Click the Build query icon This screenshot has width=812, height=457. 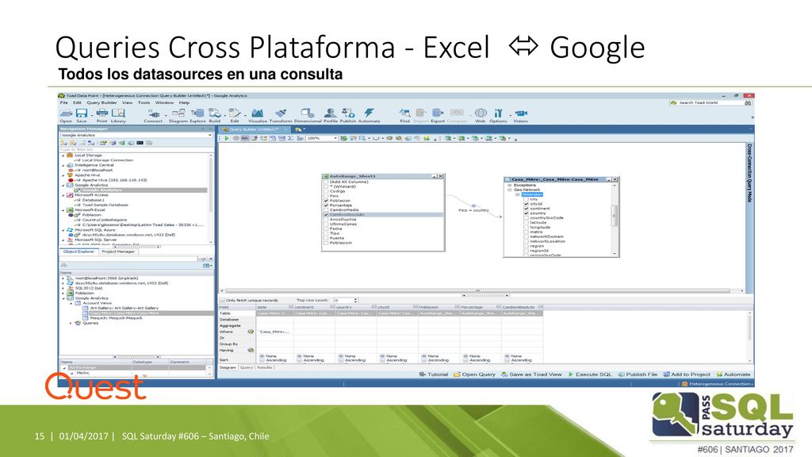tap(214, 113)
